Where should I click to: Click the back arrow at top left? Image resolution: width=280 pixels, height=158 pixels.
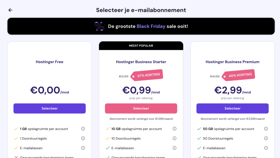(10, 10)
